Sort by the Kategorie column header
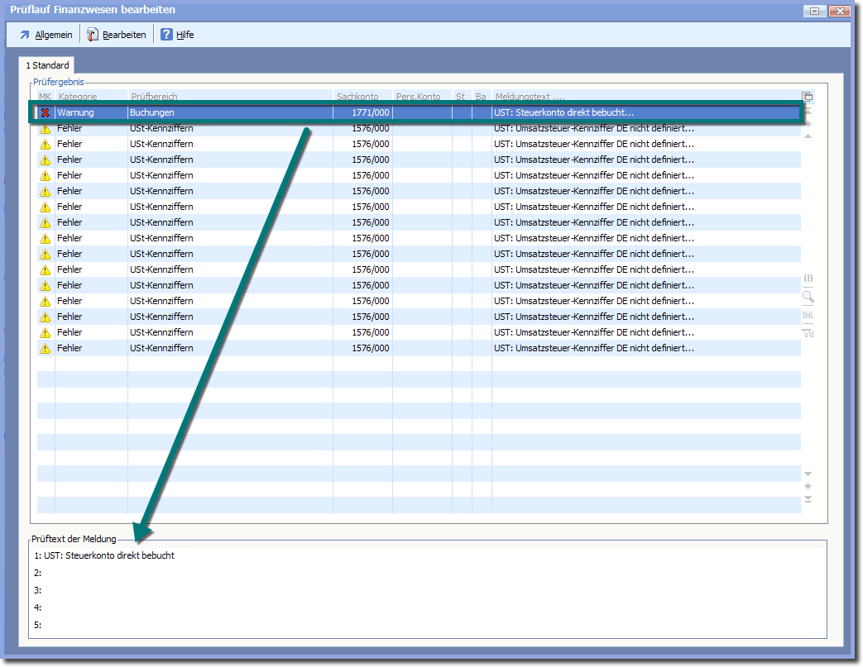This screenshot has height=667, width=863. (78, 97)
